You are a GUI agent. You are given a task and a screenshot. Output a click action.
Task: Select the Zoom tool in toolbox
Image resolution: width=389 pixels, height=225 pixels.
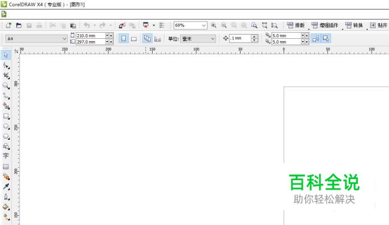[x=6, y=86]
